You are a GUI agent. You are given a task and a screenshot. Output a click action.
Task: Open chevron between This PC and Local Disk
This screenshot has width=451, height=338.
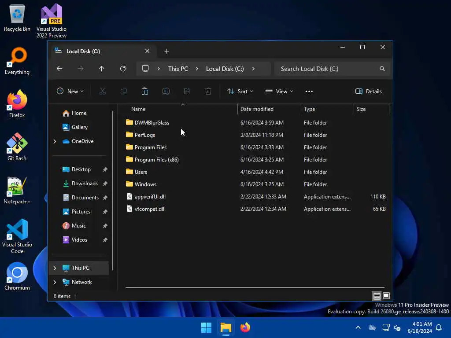197,69
